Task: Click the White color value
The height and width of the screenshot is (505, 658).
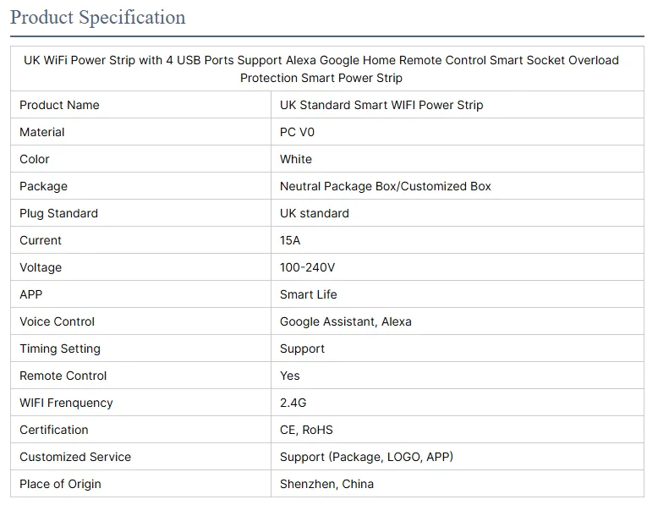Action: (x=296, y=159)
